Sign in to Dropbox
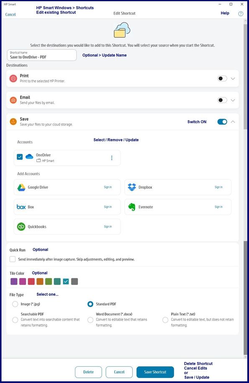 [x=218, y=187]
